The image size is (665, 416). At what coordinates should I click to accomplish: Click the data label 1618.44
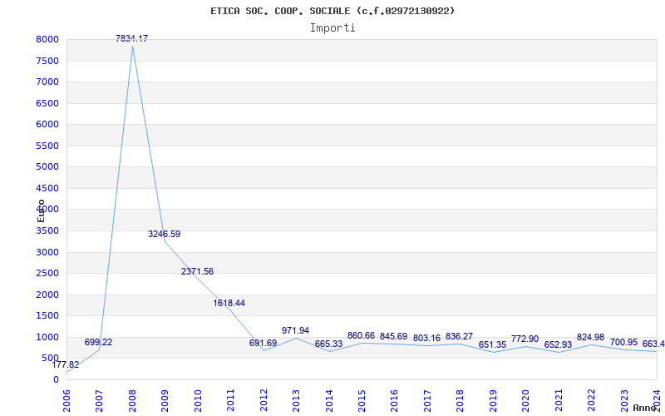pyautogui.click(x=229, y=303)
